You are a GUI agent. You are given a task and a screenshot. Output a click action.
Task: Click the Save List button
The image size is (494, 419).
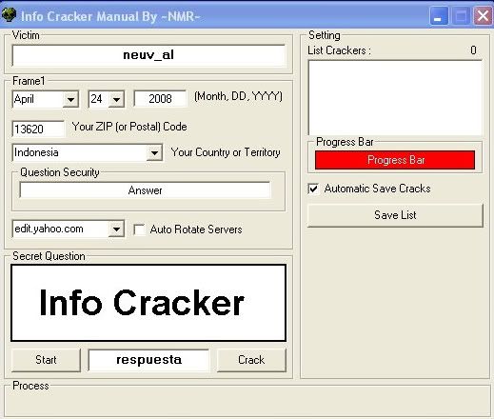[395, 215]
